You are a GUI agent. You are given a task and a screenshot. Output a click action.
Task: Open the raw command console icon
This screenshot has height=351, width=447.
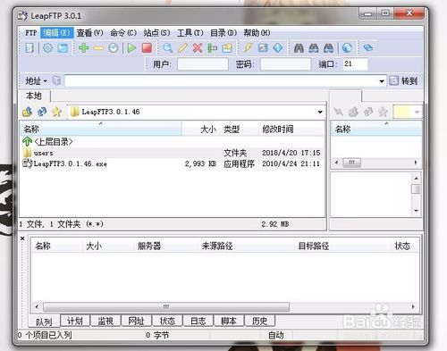pyautogui.click(x=263, y=47)
